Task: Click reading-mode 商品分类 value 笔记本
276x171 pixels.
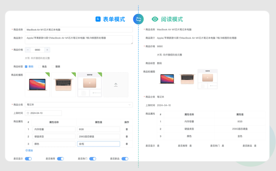Action: pyautogui.click(x=160, y=97)
